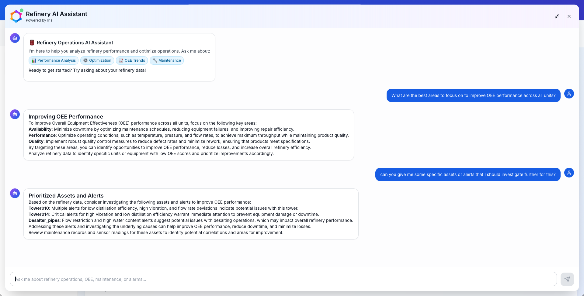Select the Maintenance suggestion chip

pos(166,60)
